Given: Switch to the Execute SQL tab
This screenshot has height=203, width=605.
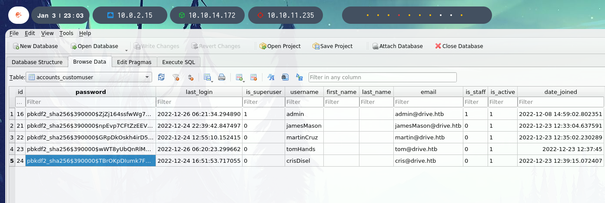Looking at the screenshot, I should click(178, 62).
